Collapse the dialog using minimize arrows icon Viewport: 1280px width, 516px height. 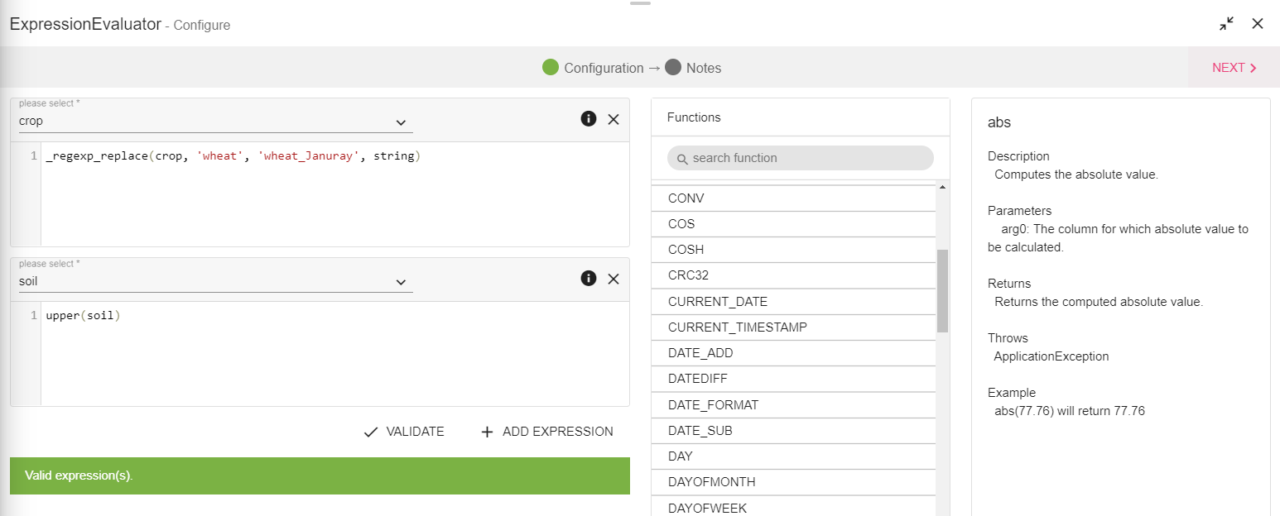point(1226,24)
